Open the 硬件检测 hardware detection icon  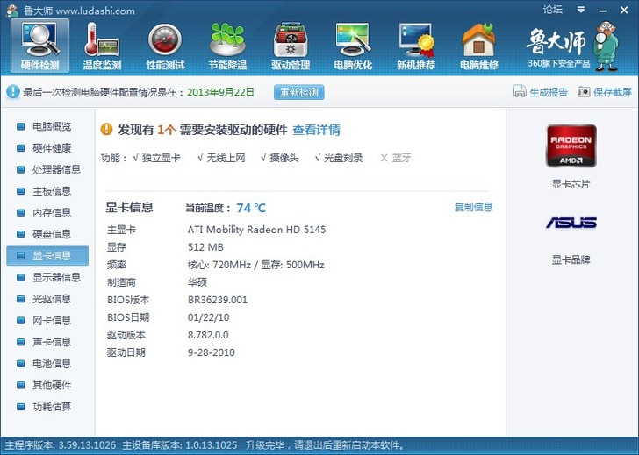[40, 46]
